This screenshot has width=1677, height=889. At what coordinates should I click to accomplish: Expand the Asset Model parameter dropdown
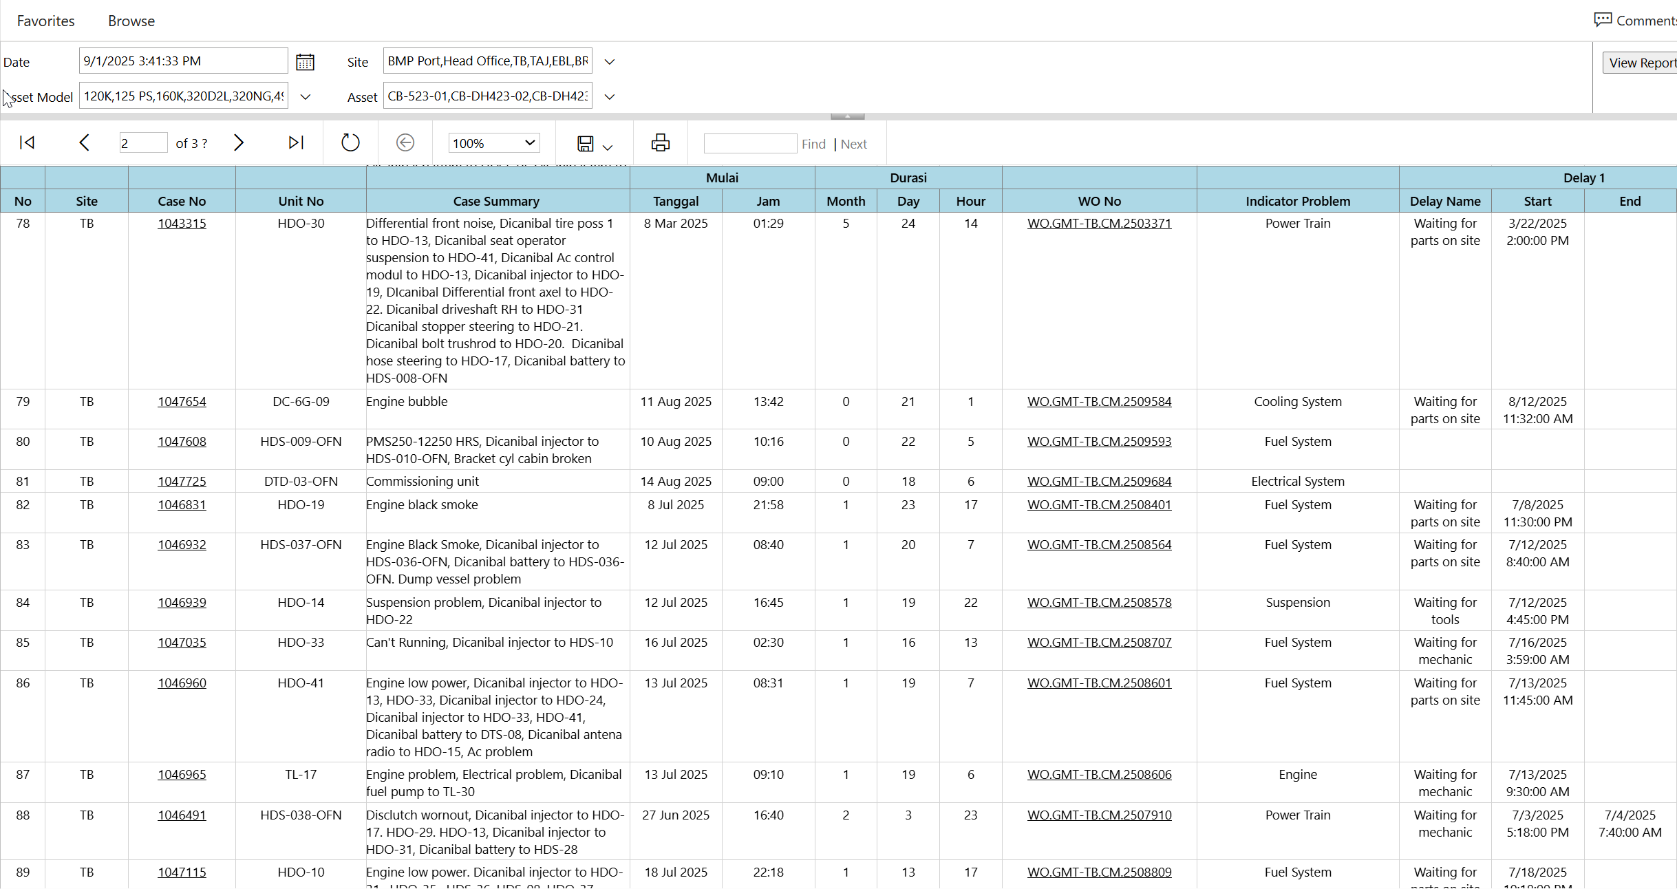306,97
